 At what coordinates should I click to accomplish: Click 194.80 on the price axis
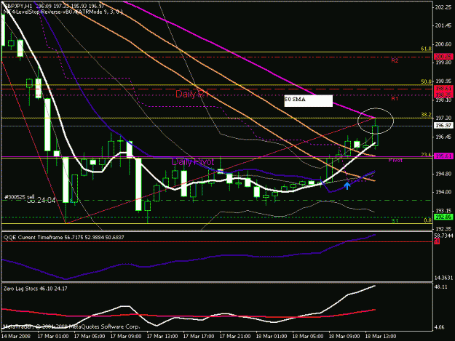(x=443, y=174)
